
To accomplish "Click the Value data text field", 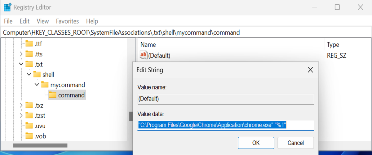I will (226, 125).
